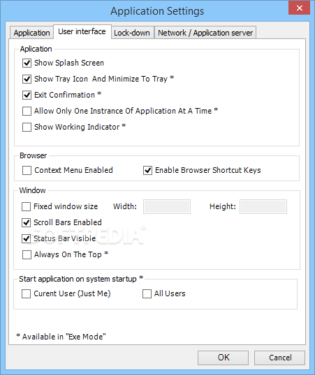The height and width of the screenshot is (375, 315).
Task: Disable Exit Confirmation checkbox
Action: (x=27, y=95)
